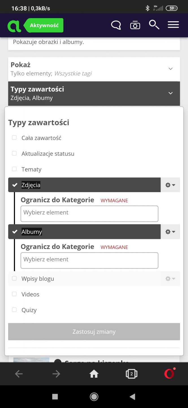Tick the Tematy checkbox

click(x=14, y=169)
